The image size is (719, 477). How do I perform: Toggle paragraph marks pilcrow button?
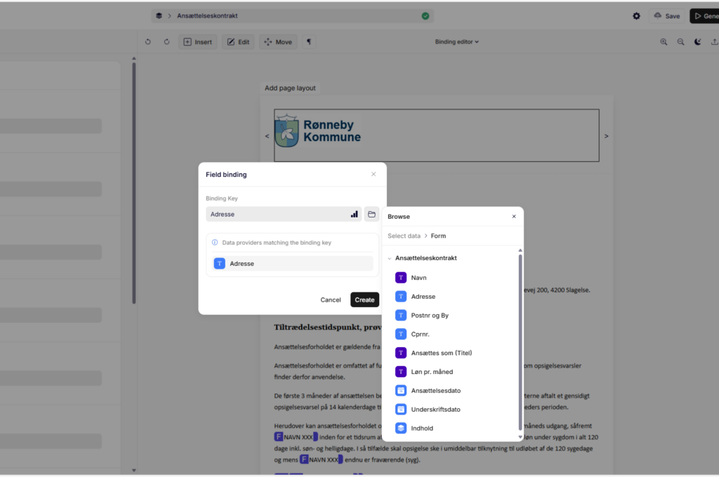point(308,42)
